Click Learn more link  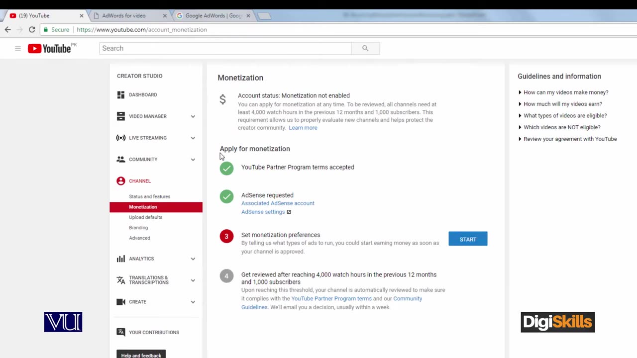tap(303, 128)
